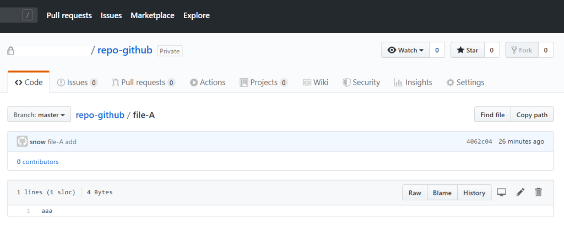Open the Pull requests repository tab
Screen dimensions: 564x230
click(144, 83)
